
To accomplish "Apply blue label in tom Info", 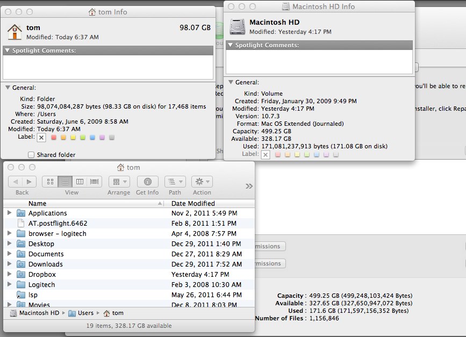I will click(92, 137).
